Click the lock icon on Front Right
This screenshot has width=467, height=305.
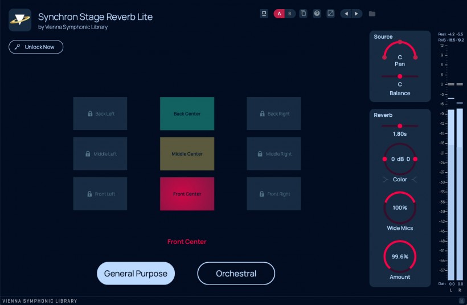tap(261, 194)
